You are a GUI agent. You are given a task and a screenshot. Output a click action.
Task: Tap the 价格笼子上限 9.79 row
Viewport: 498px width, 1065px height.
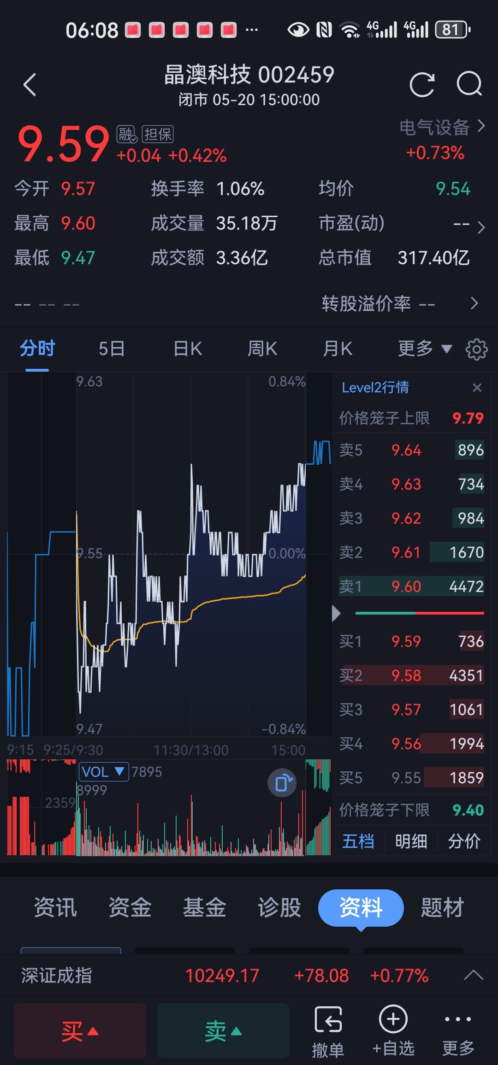pyautogui.click(x=411, y=418)
